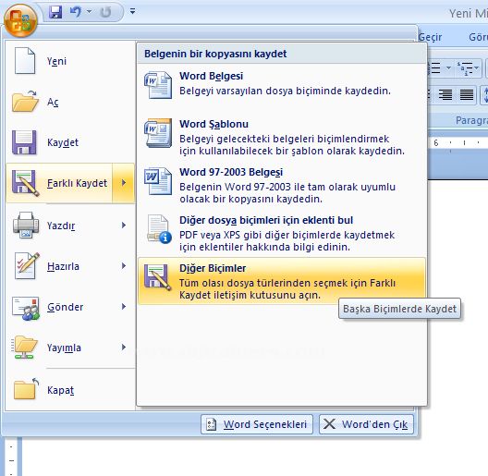Expand the Yayımla submenu arrow

tap(124, 348)
